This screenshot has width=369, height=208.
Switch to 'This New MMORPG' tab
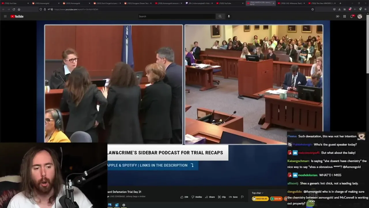[x=321, y=3]
